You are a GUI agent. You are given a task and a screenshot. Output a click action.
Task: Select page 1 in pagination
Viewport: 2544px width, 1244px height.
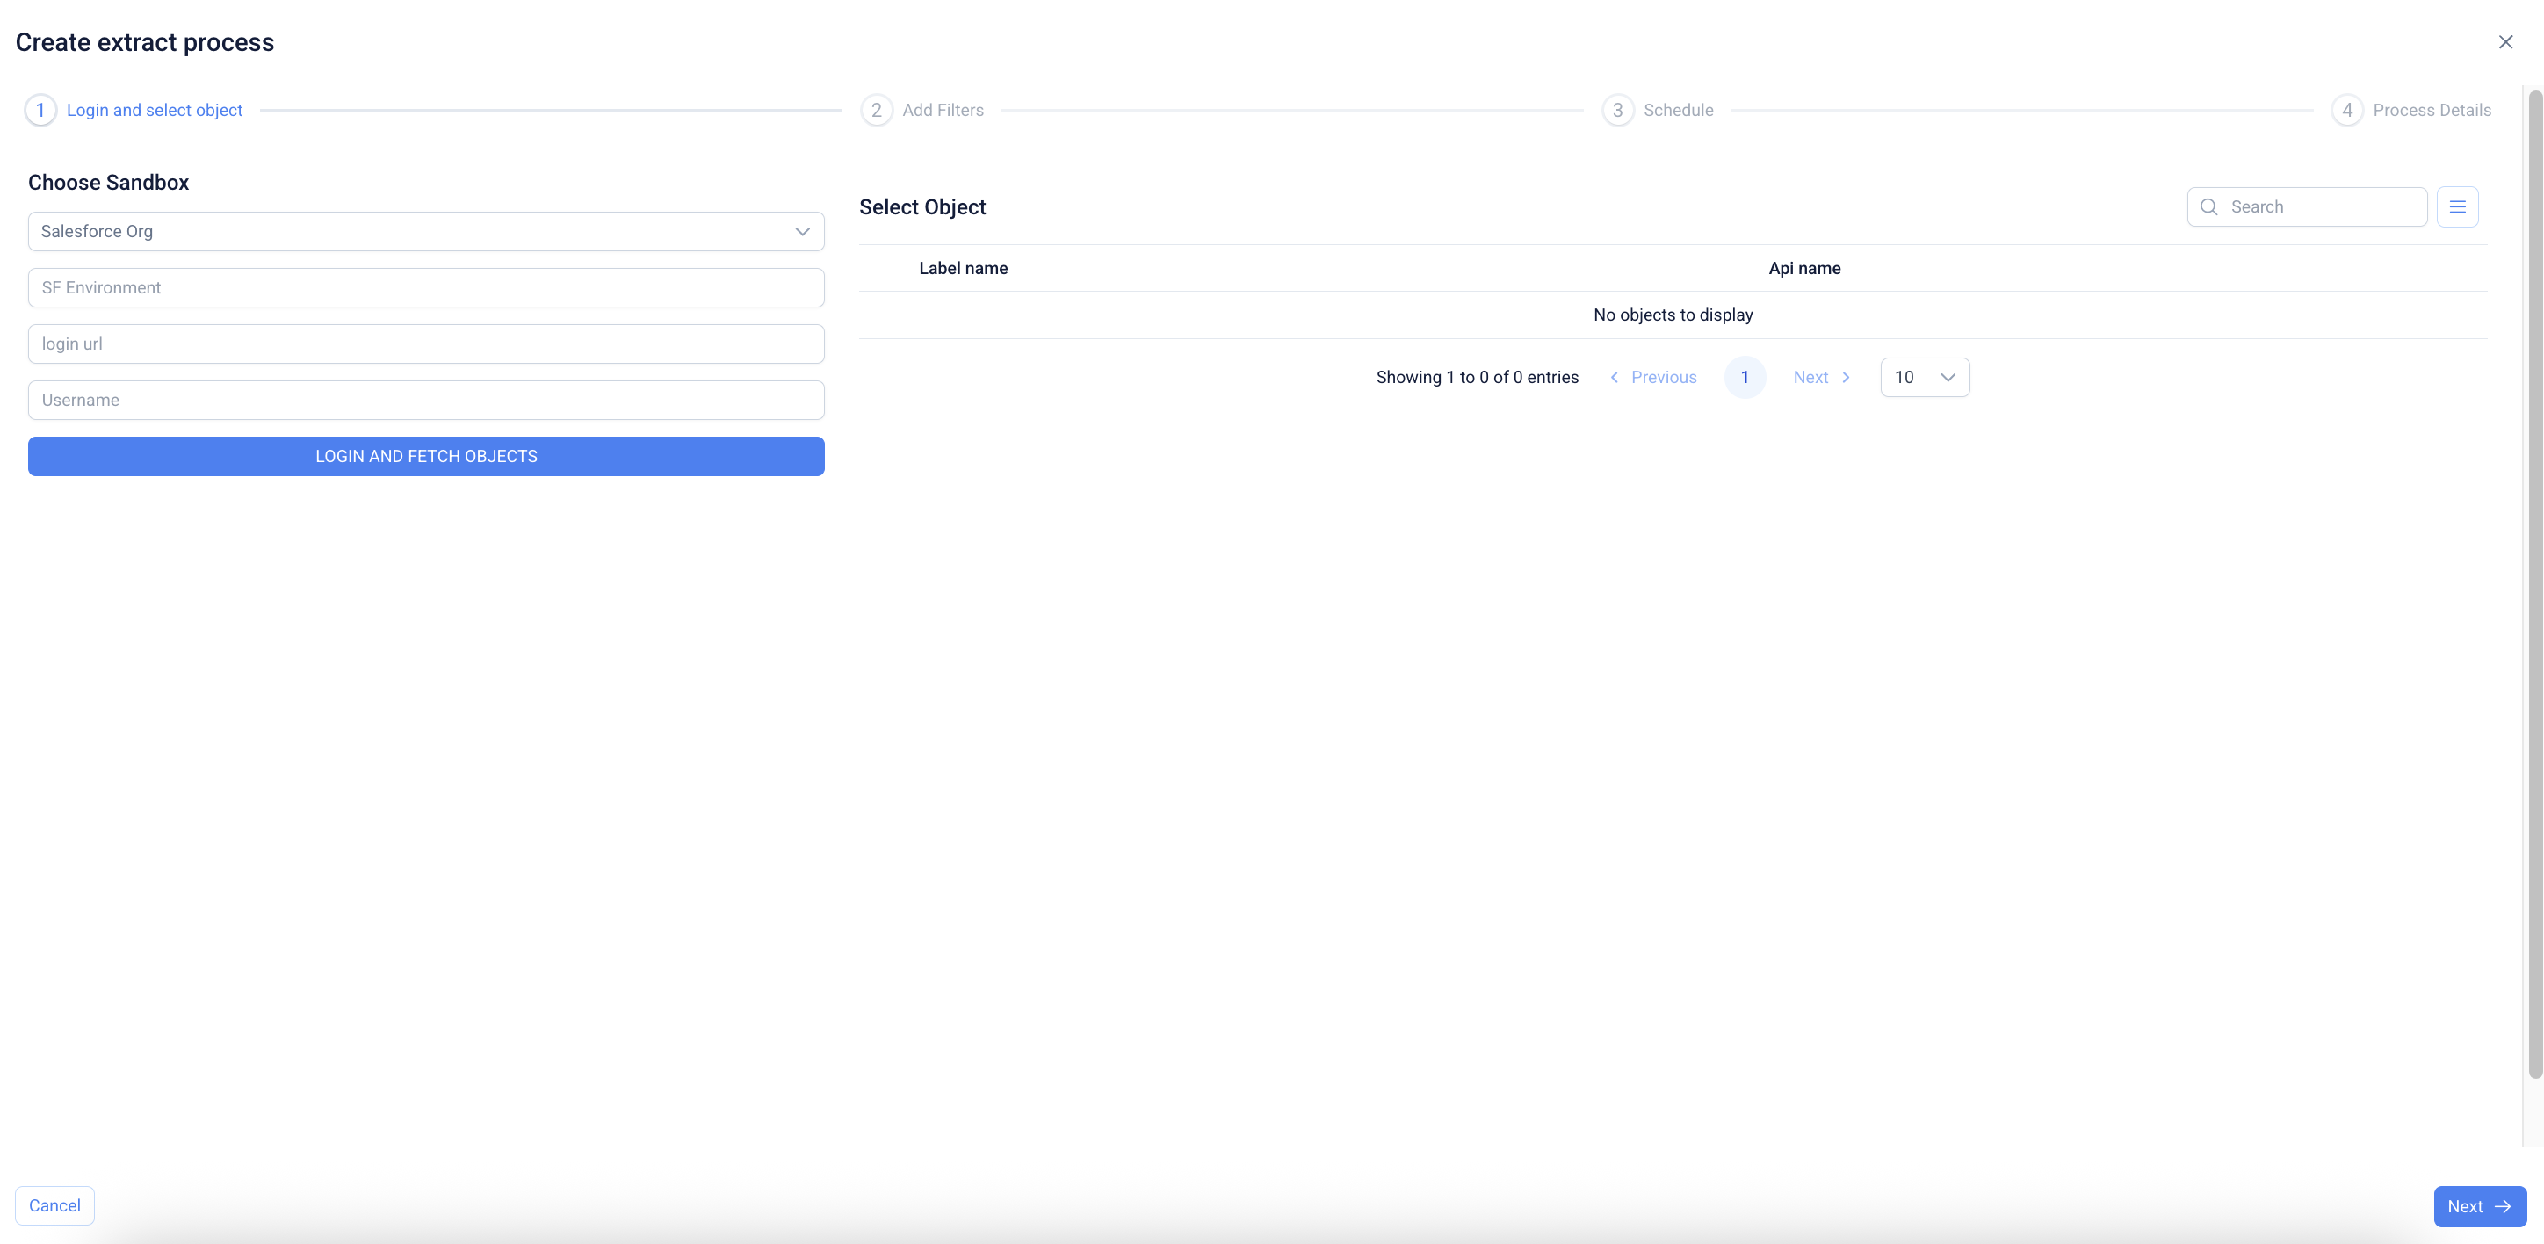point(1744,377)
